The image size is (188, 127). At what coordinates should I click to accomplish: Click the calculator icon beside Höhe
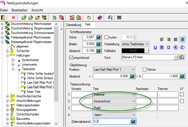(98, 37)
